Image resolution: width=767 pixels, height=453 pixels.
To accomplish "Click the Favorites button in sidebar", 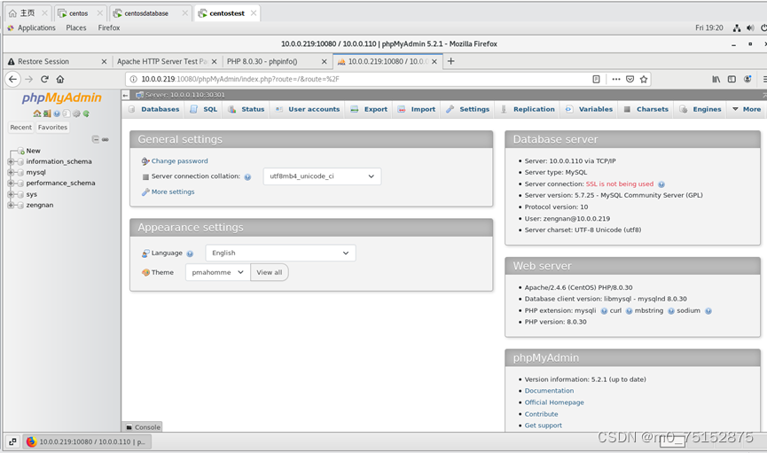I will [52, 127].
